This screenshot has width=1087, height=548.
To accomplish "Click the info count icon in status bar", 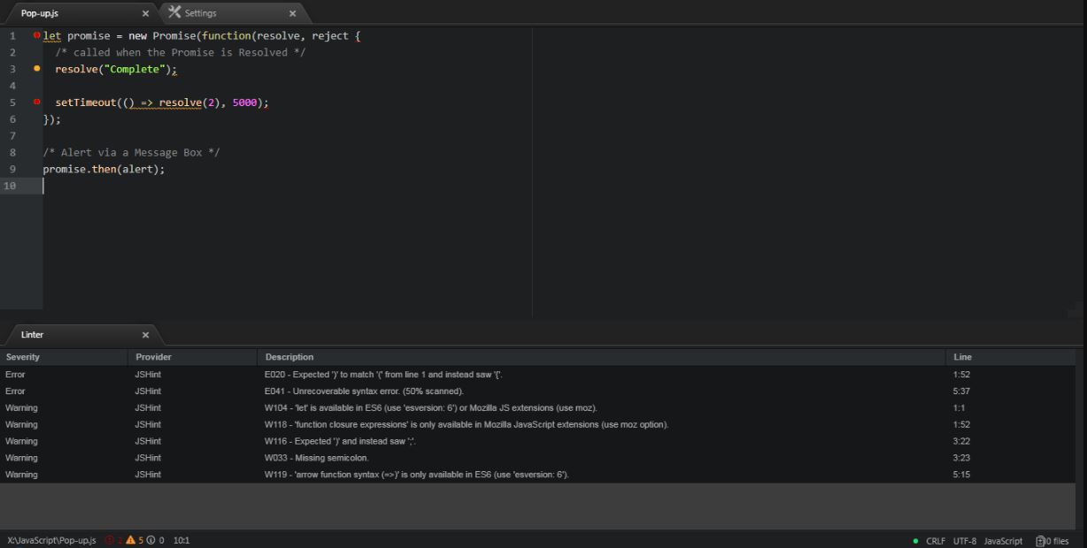I will (150, 540).
